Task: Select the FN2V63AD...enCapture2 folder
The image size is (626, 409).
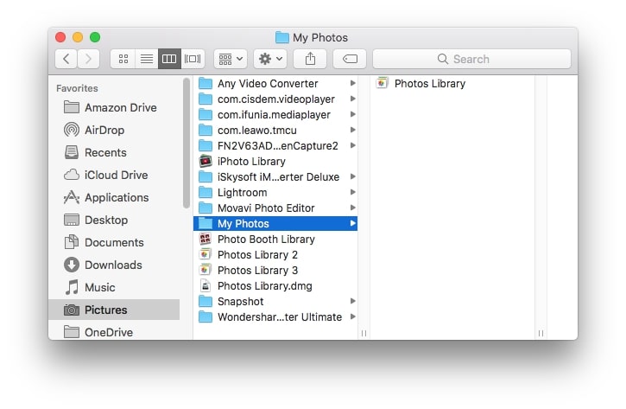Action: pos(275,145)
